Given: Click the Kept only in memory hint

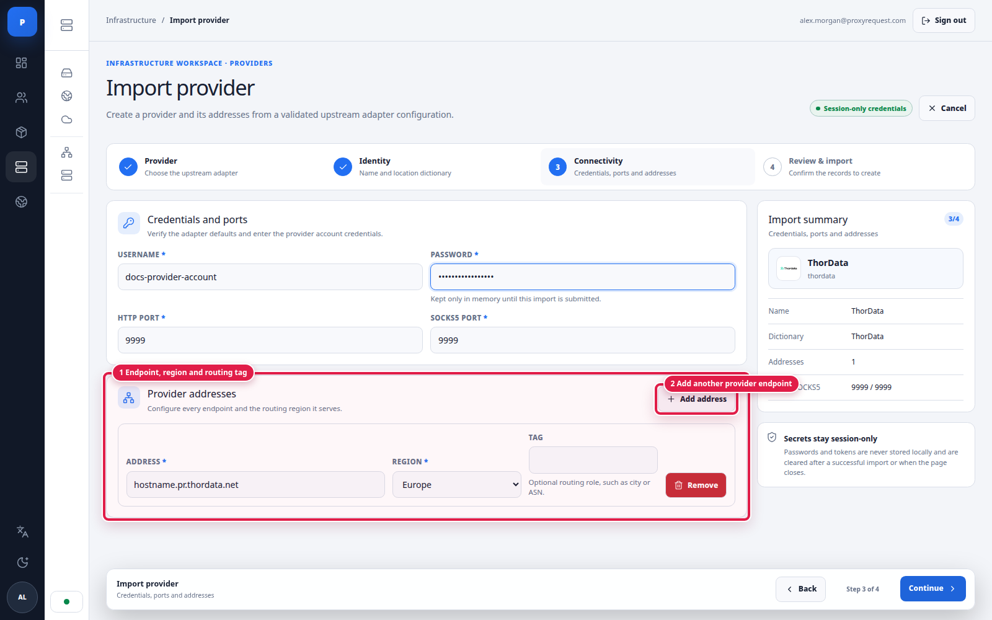Looking at the screenshot, I should tap(516, 299).
